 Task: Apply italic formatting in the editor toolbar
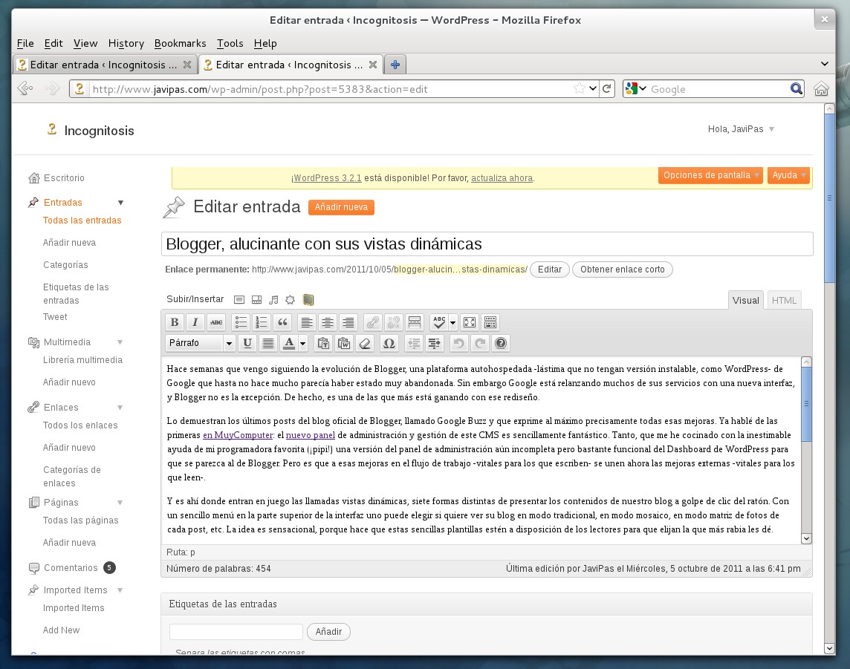click(195, 322)
